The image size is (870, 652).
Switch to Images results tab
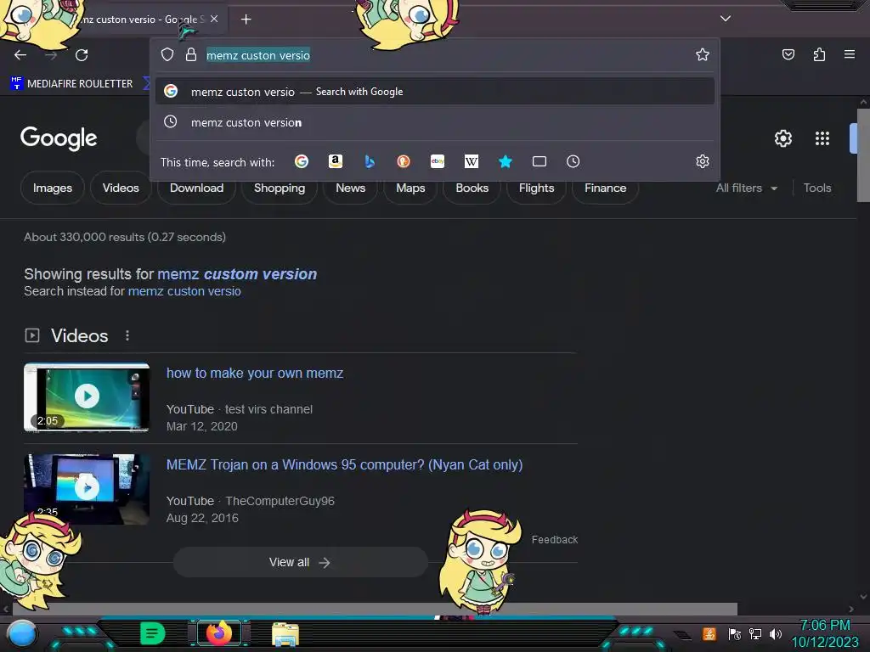coord(53,188)
